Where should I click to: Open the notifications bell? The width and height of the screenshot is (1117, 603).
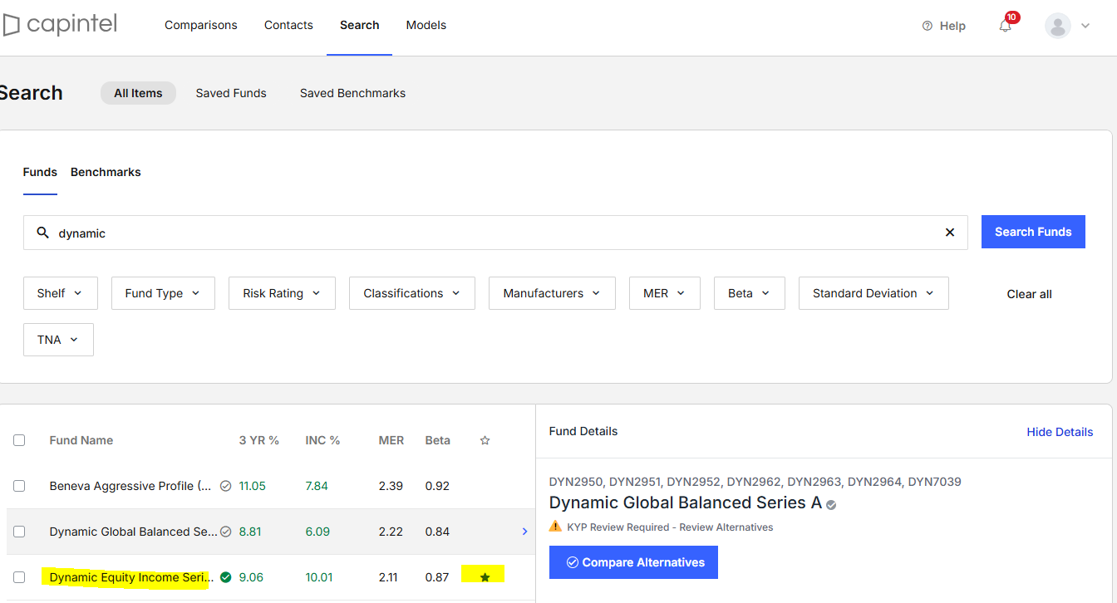[1006, 26]
